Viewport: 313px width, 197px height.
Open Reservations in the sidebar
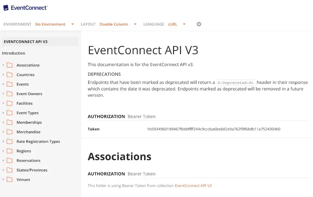(x=28, y=161)
